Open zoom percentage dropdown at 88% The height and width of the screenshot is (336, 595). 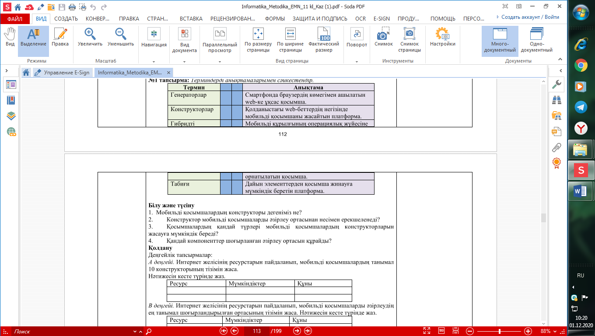click(x=549, y=331)
